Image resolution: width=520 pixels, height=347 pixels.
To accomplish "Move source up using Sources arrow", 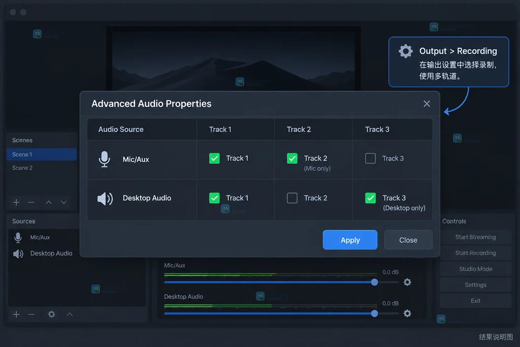I will [70, 314].
